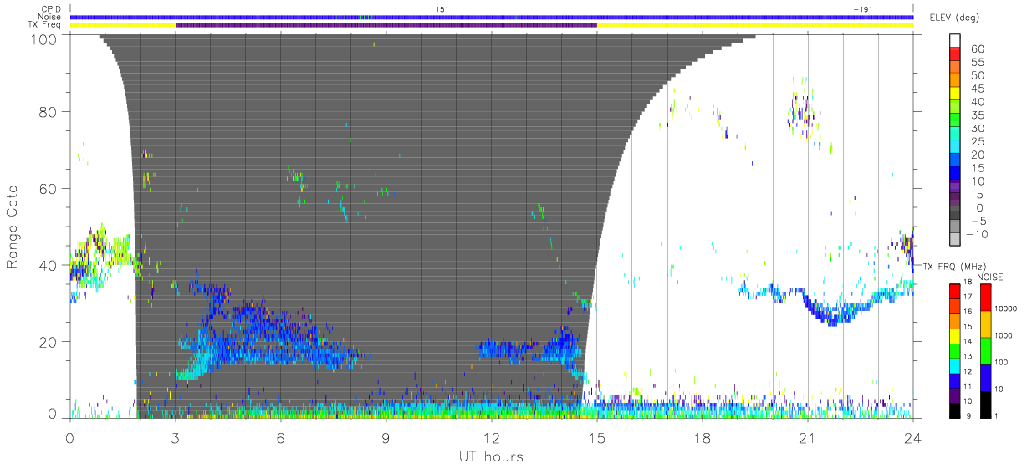Click the red 17–18 MHz TX FRQ swatch
The image size is (1027, 474).
pos(956,290)
